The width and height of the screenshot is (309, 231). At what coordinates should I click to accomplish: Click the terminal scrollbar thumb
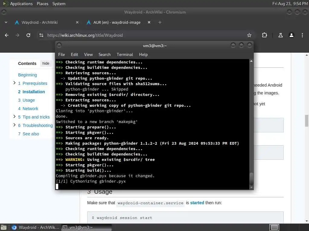pyautogui.click(x=251, y=179)
